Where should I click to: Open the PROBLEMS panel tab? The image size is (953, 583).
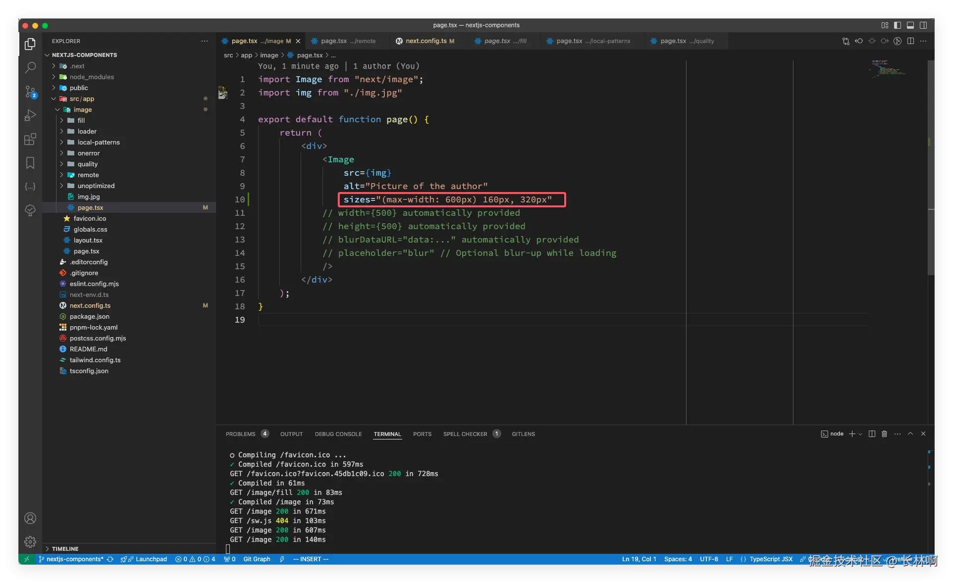pyautogui.click(x=241, y=434)
